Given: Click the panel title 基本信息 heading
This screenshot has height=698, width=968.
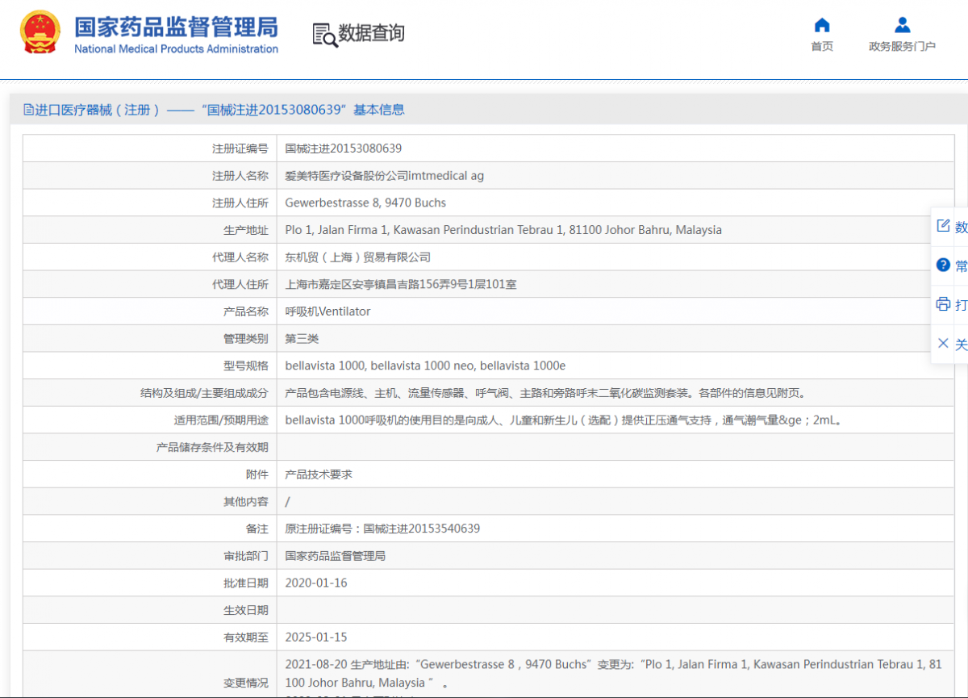Looking at the screenshot, I should click(378, 110).
